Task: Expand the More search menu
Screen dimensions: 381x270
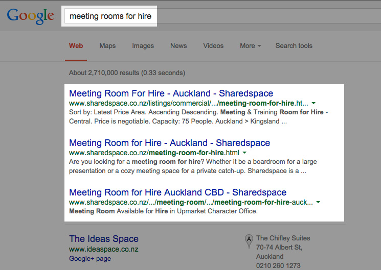Action: coord(251,45)
